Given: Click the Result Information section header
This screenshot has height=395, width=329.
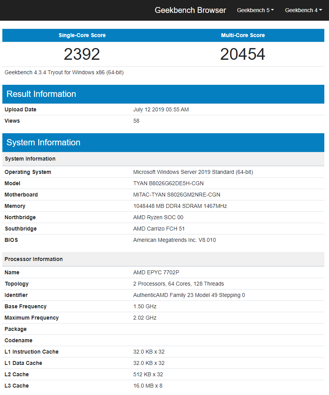Looking at the screenshot, I should pyautogui.click(x=163, y=94).
